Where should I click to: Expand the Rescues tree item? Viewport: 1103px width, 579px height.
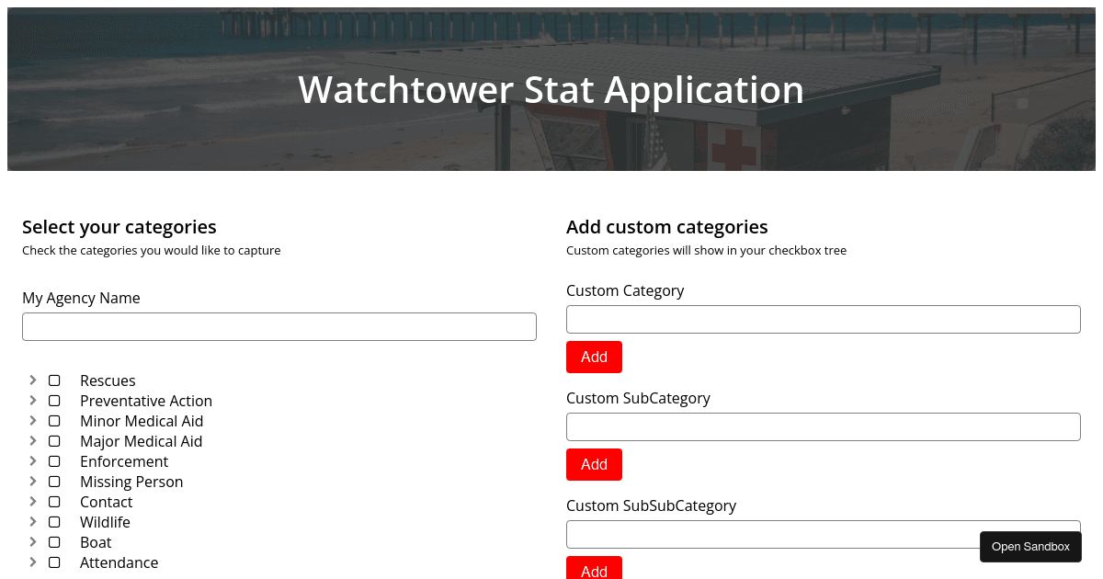pyautogui.click(x=32, y=380)
